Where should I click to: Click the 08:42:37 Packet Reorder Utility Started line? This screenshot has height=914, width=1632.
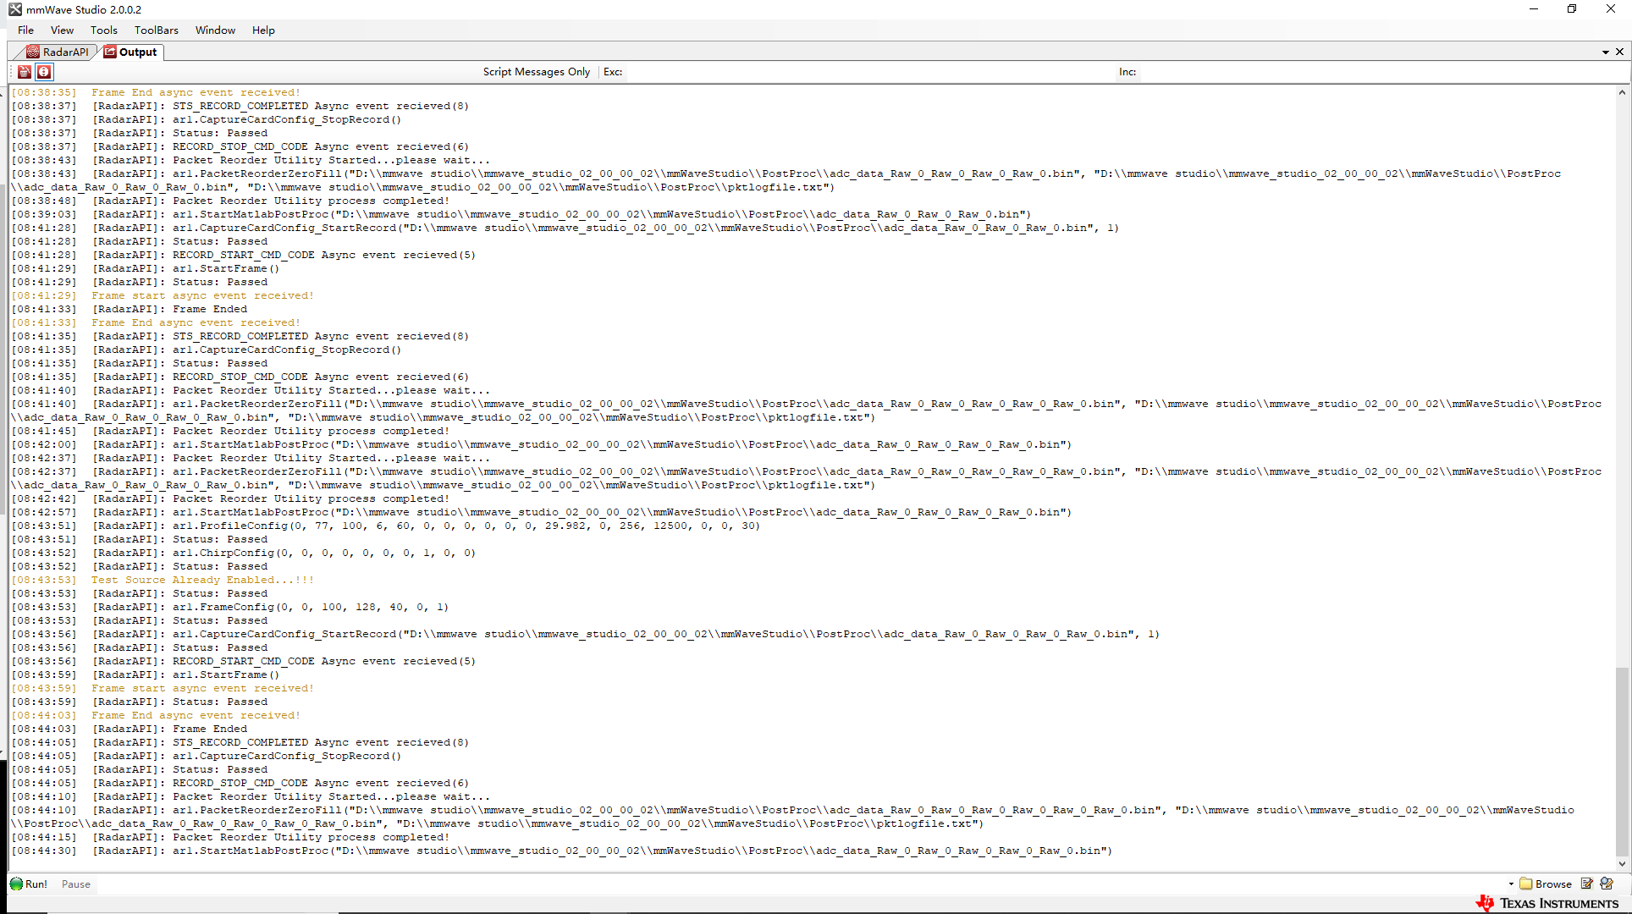click(x=251, y=458)
